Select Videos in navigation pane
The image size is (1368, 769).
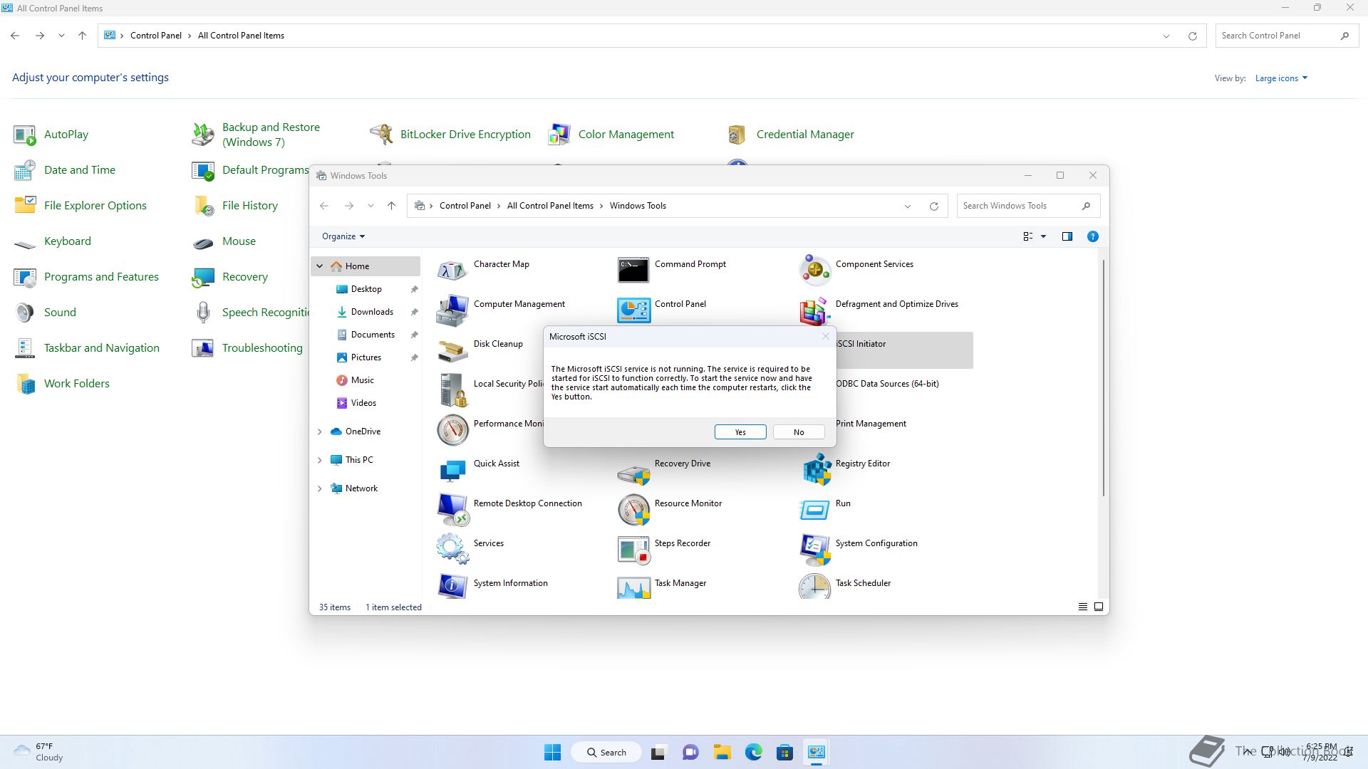tap(363, 403)
